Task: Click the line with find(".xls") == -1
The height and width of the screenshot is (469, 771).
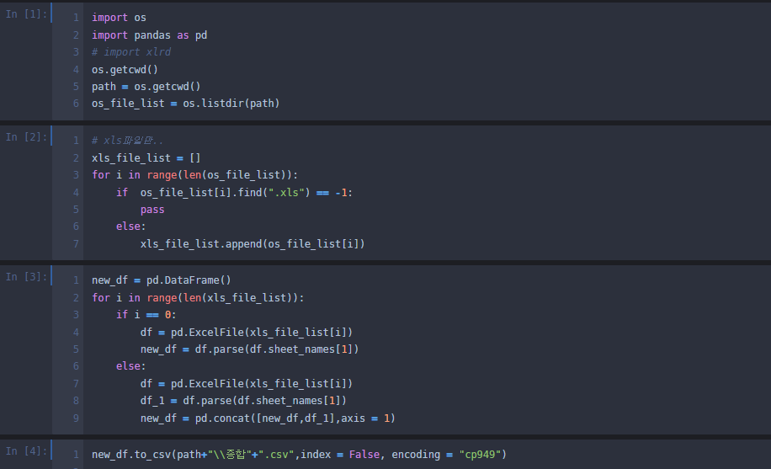Action: point(235,193)
